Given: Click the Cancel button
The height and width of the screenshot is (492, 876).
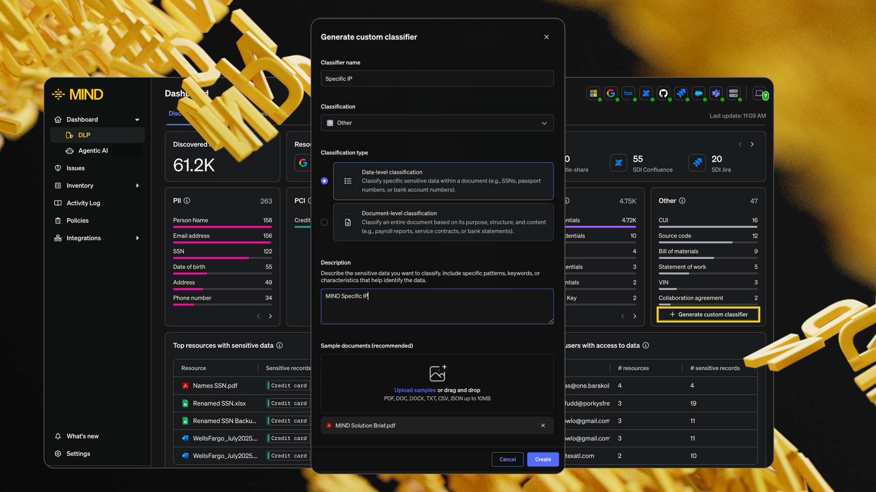Looking at the screenshot, I should 508,459.
